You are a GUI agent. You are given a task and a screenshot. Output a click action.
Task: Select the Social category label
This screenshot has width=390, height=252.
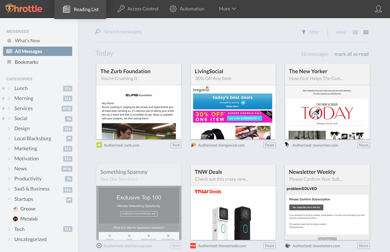[x=21, y=119]
